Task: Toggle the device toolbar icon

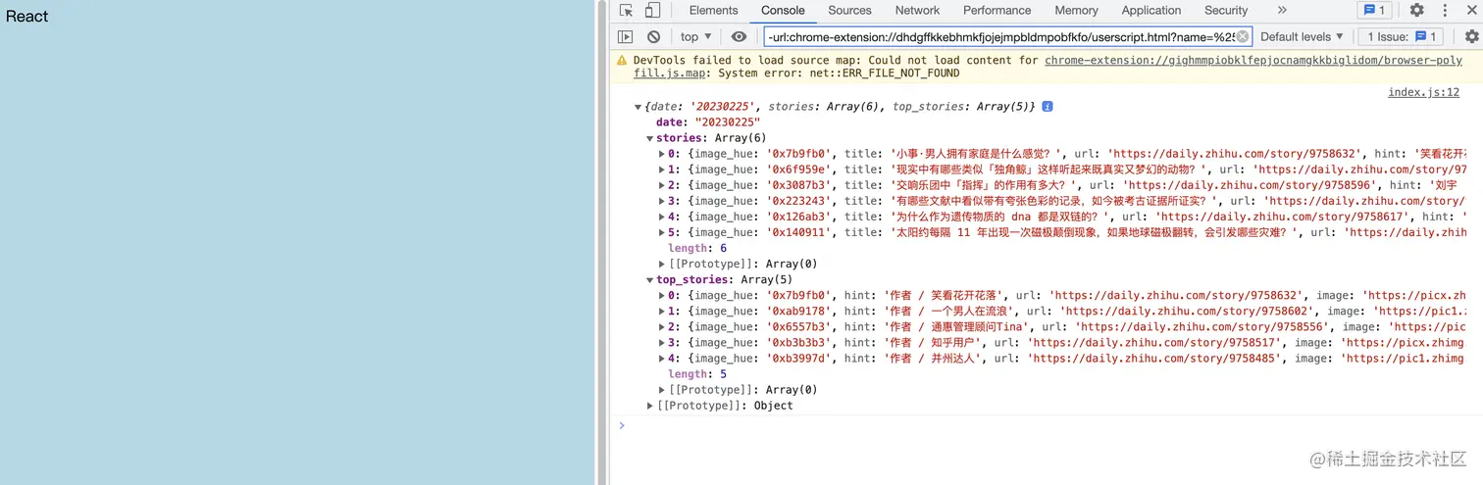Action: point(652,11)
